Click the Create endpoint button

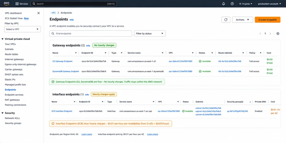tap(268, 20)
